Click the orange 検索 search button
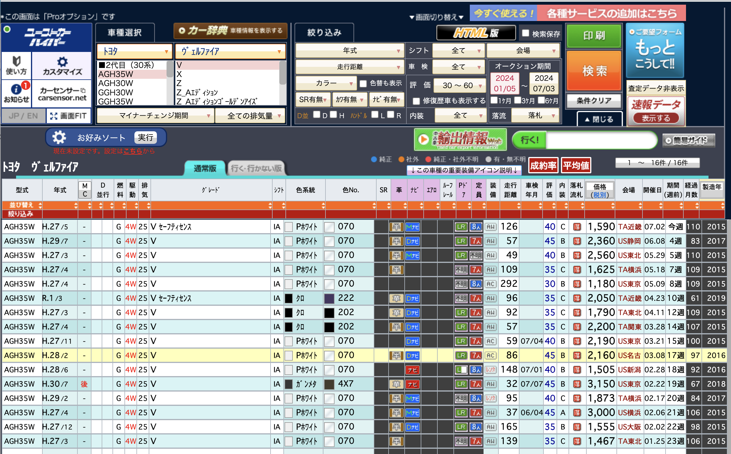The image size is (731, 454). (594, 71)
